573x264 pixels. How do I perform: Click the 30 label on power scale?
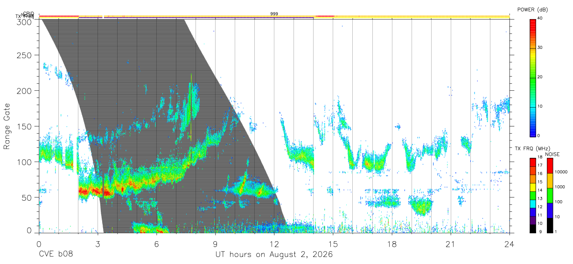(x=541, y=48)
